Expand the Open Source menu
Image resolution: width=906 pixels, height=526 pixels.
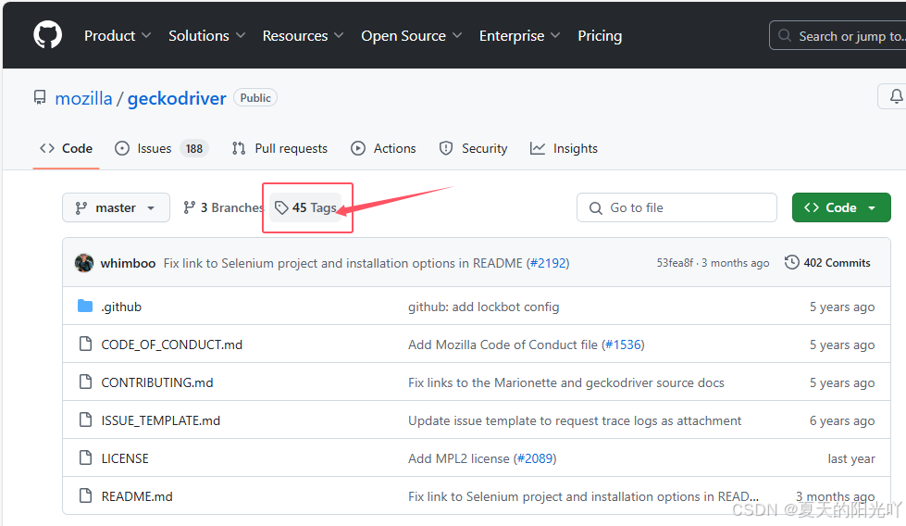click(412, 36)
